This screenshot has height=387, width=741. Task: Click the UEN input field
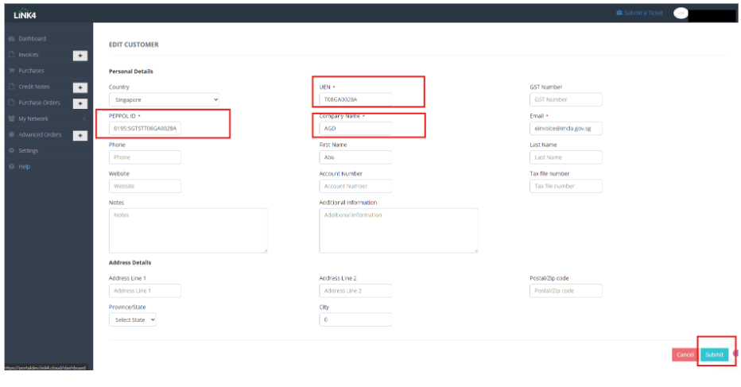click(355, 99)
